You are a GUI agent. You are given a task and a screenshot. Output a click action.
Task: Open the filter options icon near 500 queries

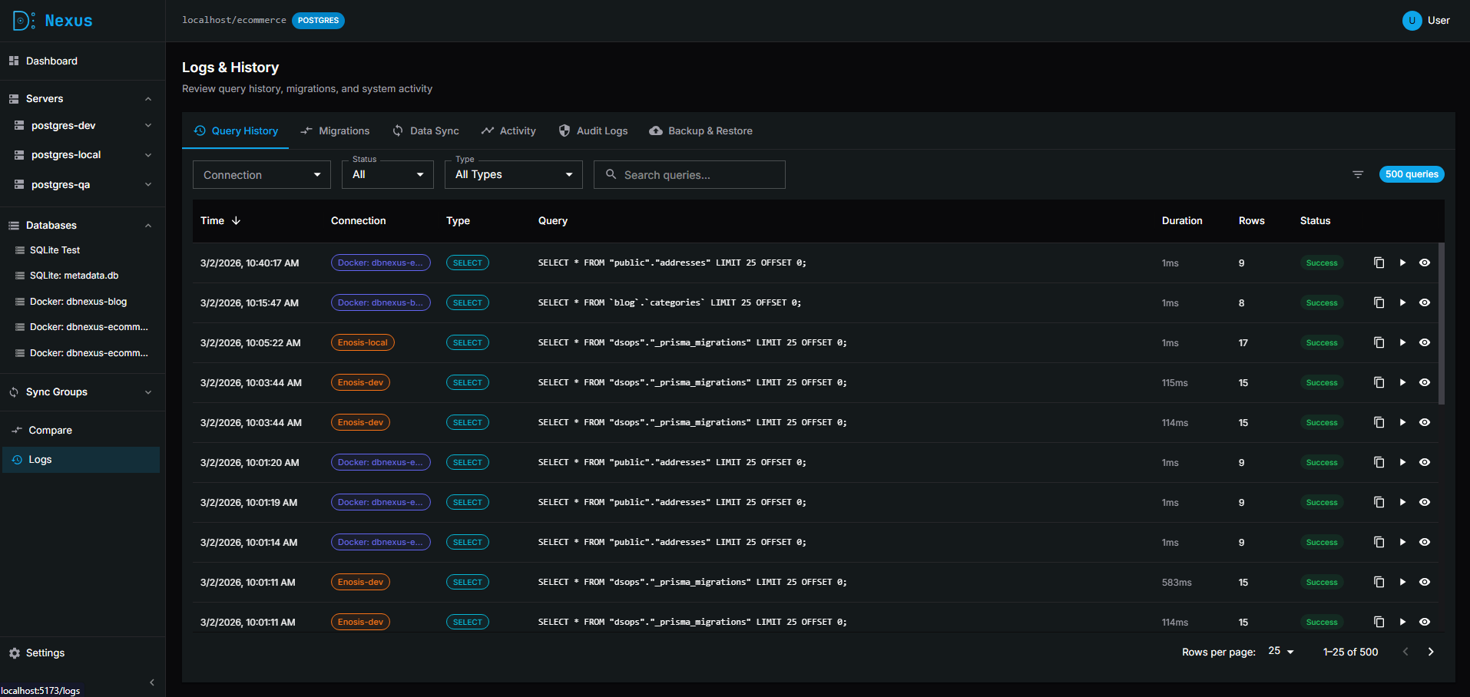coord(1357,174)
